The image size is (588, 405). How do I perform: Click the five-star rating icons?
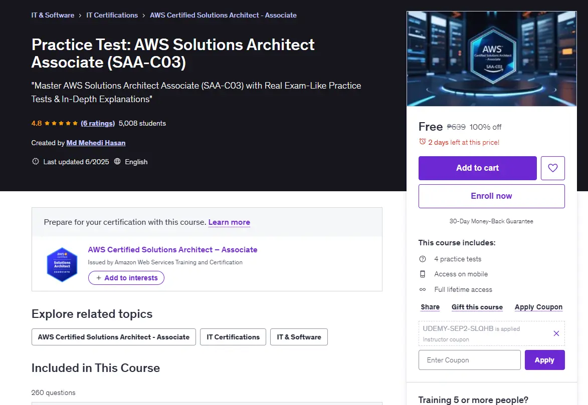point(61,123)
